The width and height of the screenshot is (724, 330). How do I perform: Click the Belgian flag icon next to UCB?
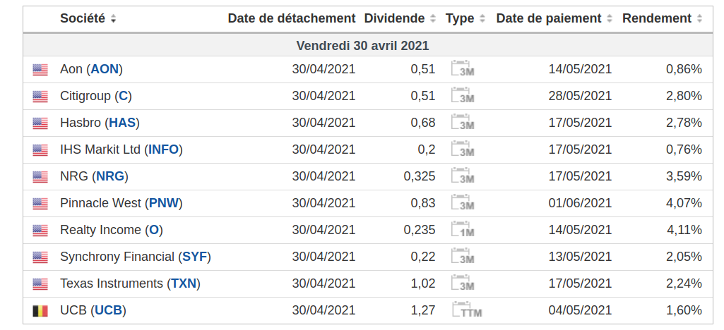(x=40, y=311)
